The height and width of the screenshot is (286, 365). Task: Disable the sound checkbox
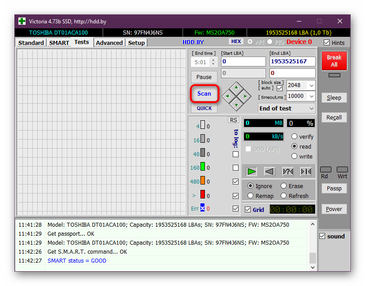coord(322,236)
